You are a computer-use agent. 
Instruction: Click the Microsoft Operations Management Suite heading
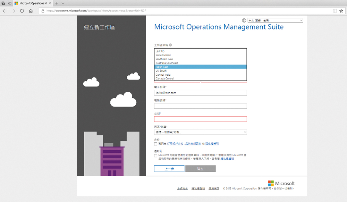coord(219,27)
